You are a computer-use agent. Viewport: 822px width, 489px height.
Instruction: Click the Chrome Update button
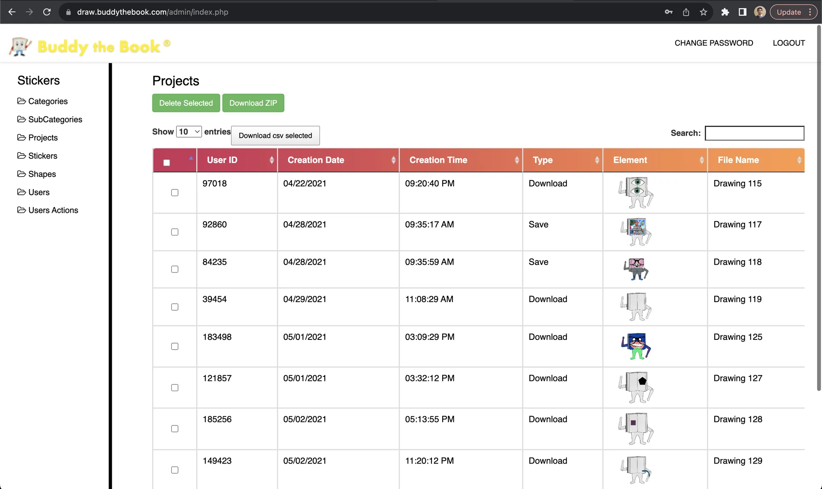click(x=792, y=12)
